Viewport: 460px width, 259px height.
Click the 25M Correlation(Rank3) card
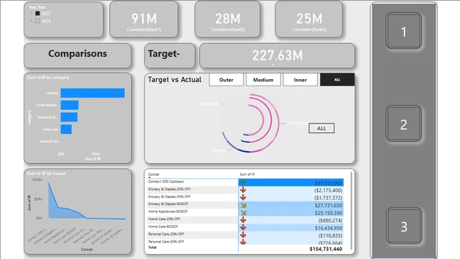[309, 19]
